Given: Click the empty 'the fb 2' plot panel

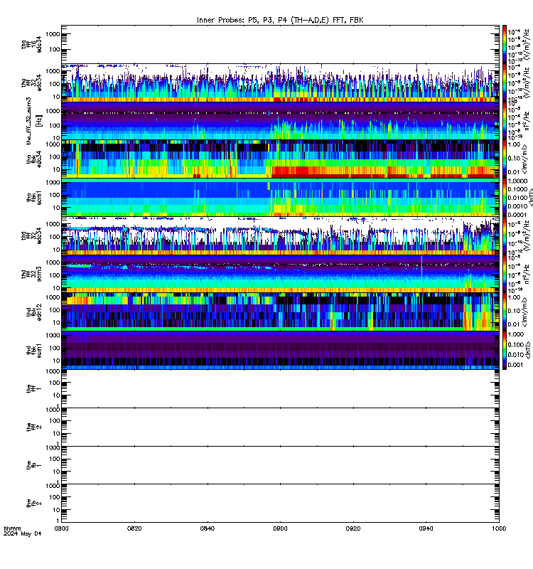Looking at the screenshot, I should coord(280,504).
